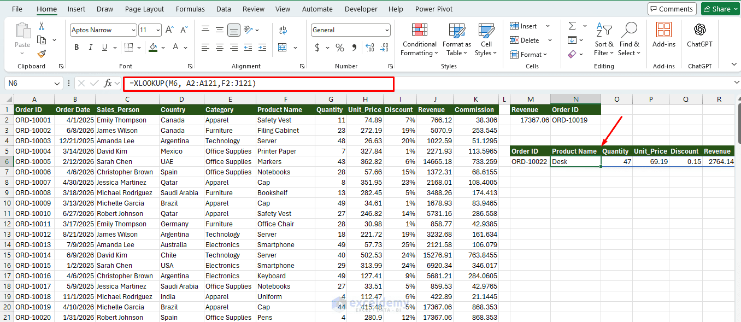
Task: Open Sort & Filter menu
Action: (x=604, y=40)
